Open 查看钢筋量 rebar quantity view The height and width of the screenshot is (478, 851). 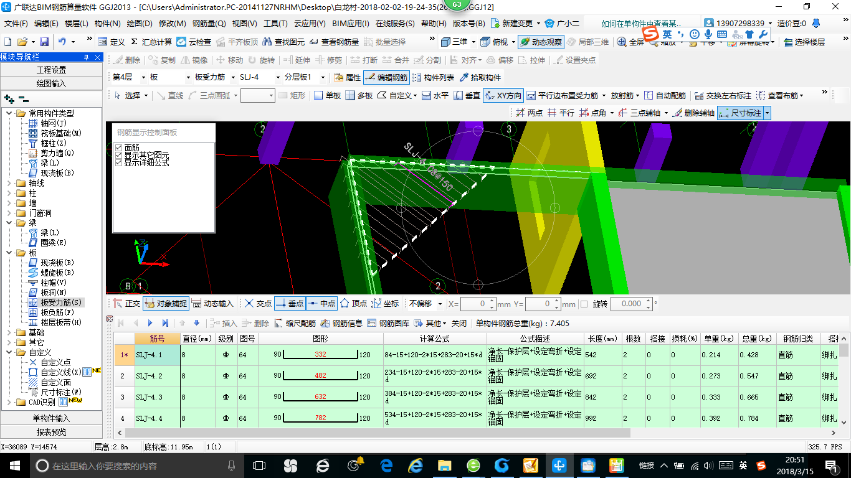334,42
